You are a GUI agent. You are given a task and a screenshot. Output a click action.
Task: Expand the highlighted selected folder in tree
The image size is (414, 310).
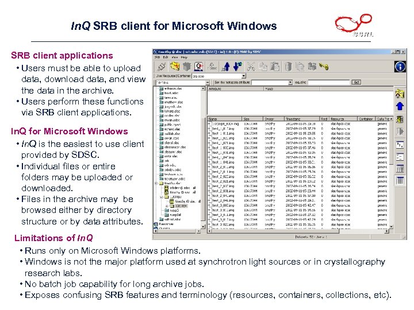[167, 206]
